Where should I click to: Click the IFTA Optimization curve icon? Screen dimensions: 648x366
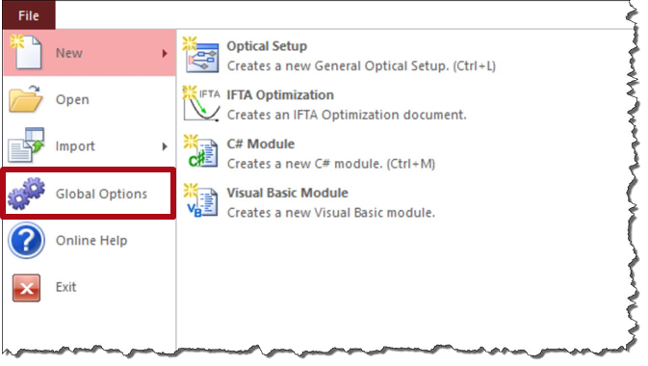201,104
